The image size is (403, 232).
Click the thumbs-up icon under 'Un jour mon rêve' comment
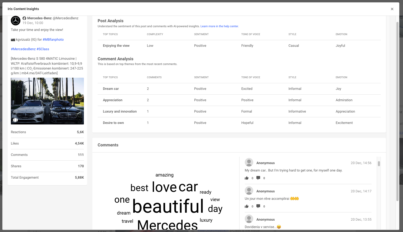247,206
